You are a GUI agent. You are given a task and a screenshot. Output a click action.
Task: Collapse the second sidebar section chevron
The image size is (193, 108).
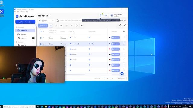point(34,42)
